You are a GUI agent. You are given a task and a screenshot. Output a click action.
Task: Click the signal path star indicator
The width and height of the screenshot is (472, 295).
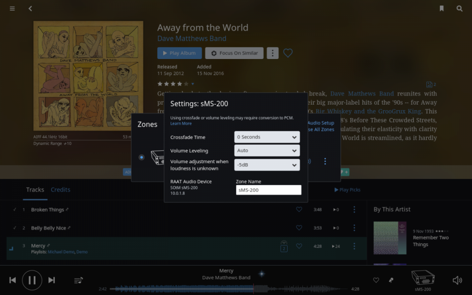[262, 274]
